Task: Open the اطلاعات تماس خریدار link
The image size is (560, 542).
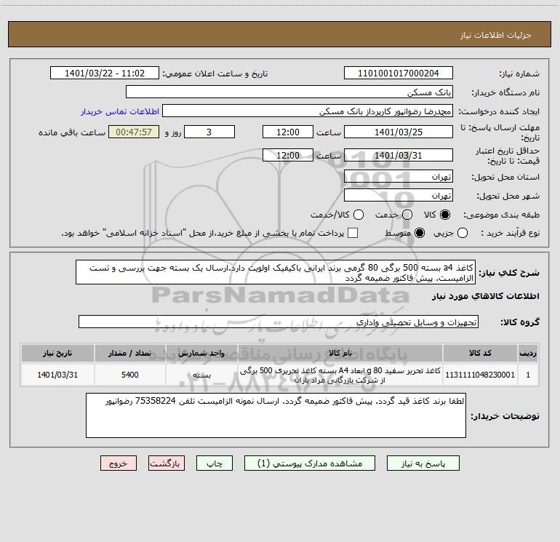Action: (120, 111)
